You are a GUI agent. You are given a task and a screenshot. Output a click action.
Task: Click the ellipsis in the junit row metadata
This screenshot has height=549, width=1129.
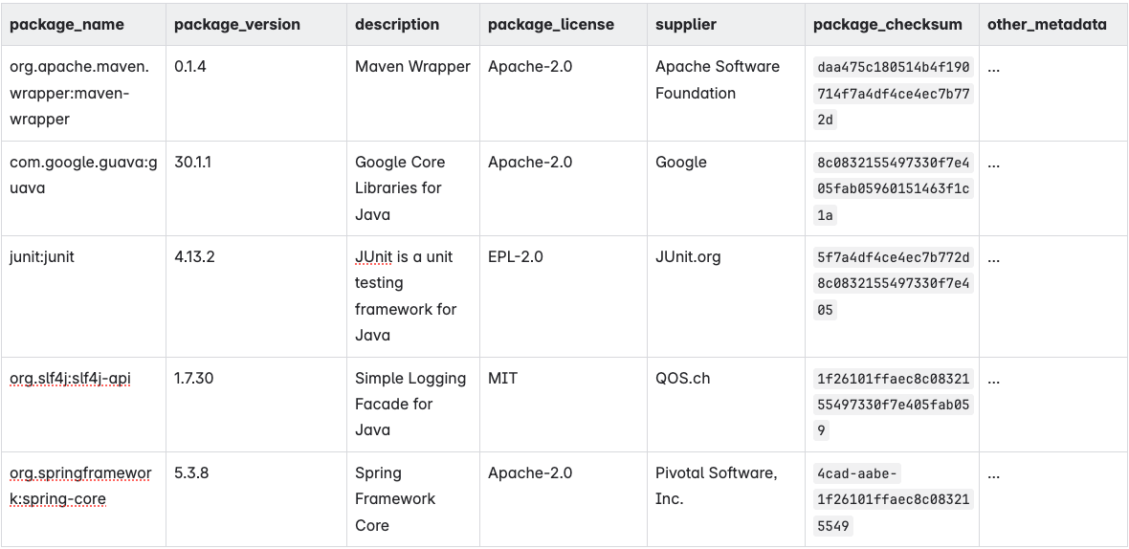pyautogui.click(x=994, y=258)
